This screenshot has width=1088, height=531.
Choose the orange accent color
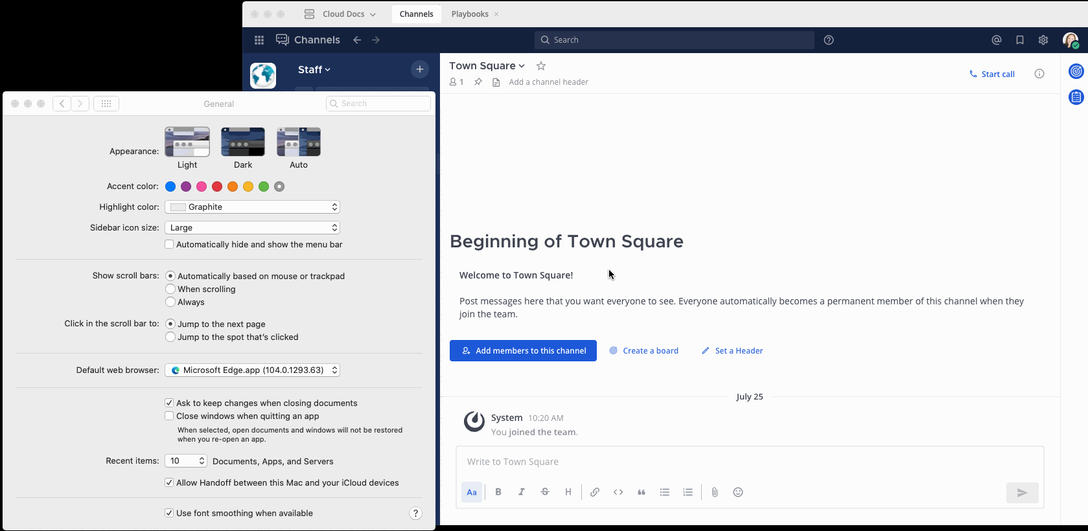(x=233, y=186)
